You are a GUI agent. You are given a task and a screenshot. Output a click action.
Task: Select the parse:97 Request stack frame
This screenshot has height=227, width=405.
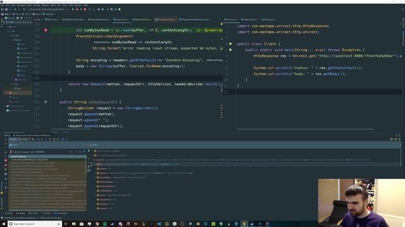point(47,156)
